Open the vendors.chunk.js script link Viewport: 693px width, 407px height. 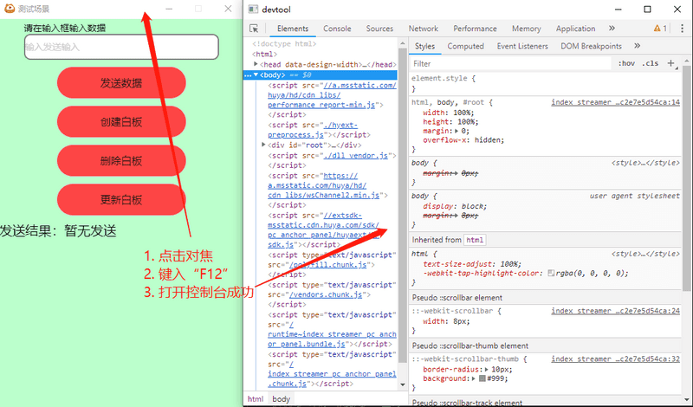tap(326, 294)
